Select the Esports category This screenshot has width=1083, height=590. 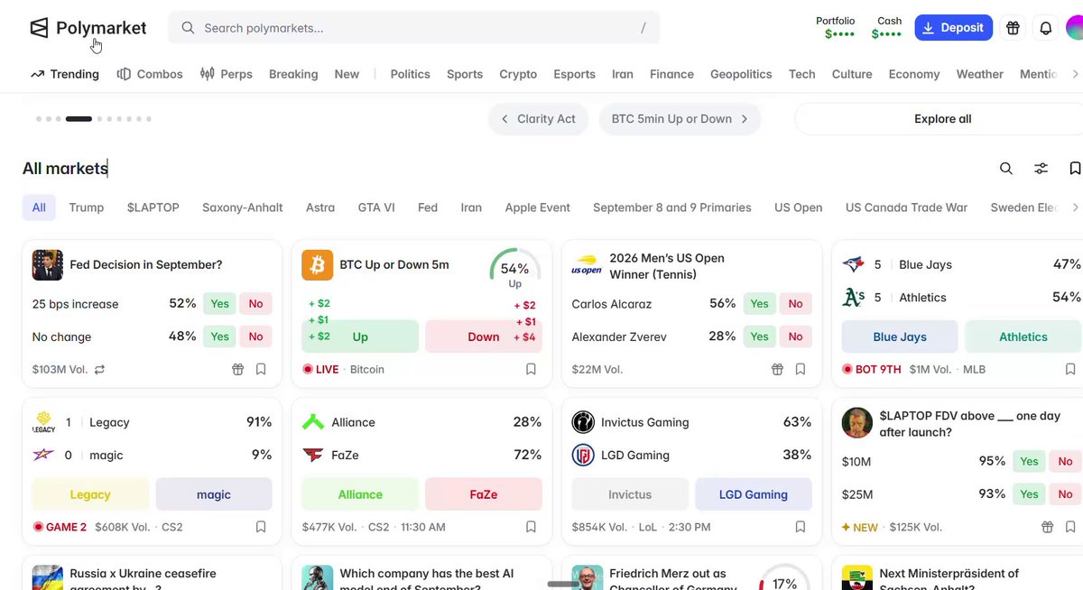(x=574, y=74)
